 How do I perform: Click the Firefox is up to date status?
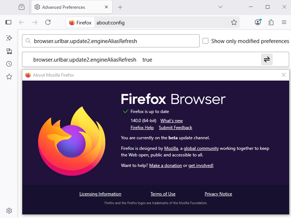[150, 112]
